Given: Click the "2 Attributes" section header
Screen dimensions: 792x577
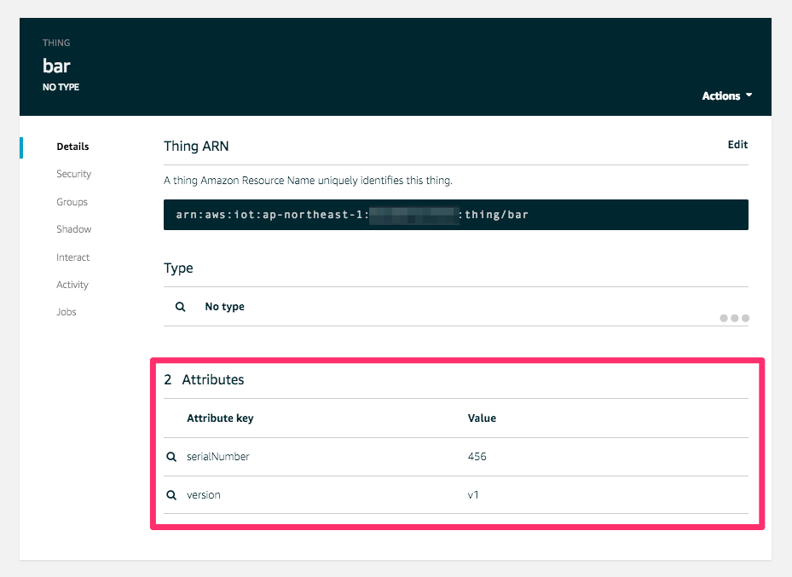Looking at the screenshot, I should pos(205,379).
